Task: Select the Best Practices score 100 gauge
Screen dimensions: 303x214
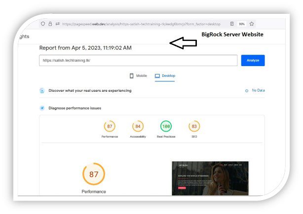Action: point(166,127)
